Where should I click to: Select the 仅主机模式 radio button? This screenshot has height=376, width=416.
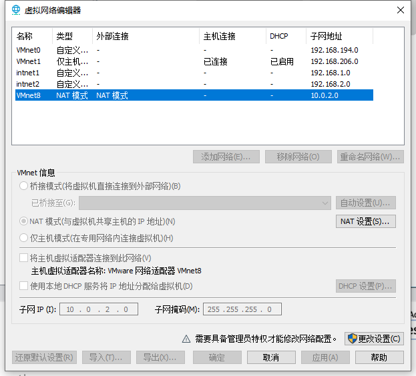pos(23,238)
